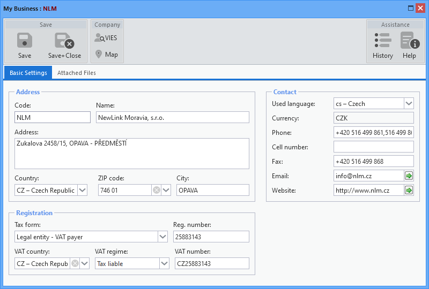
Task: Click the ZIP code field 746 01
Action: 124,190
